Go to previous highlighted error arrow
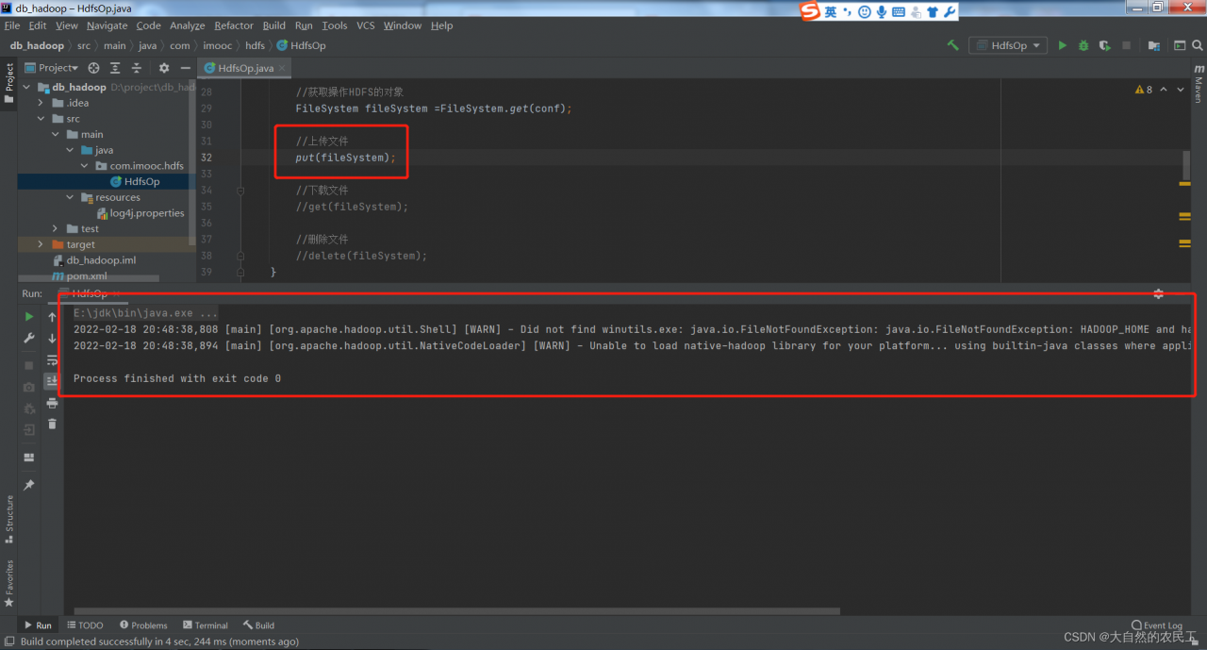 [x=1164, y=90]
